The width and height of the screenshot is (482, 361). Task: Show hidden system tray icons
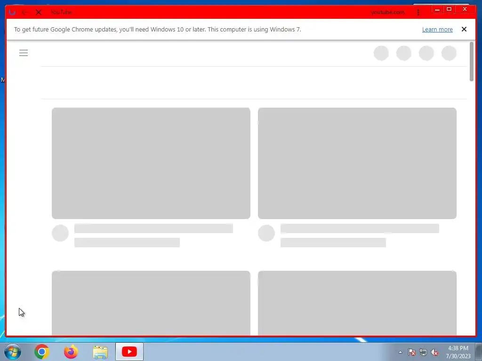[400, 352]
